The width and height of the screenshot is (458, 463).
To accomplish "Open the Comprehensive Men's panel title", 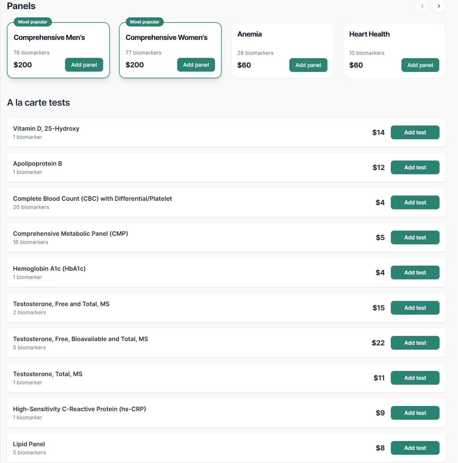I will coord(49,37).
